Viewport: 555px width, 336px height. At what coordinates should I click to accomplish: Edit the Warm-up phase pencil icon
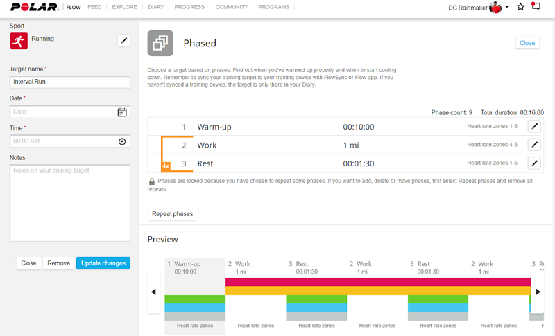pos(534,126)
